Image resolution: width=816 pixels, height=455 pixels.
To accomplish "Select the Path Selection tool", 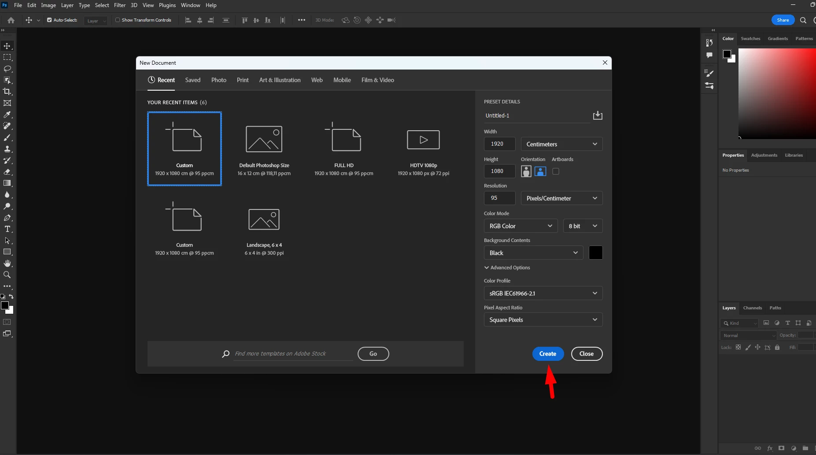I will coord(7,241).
